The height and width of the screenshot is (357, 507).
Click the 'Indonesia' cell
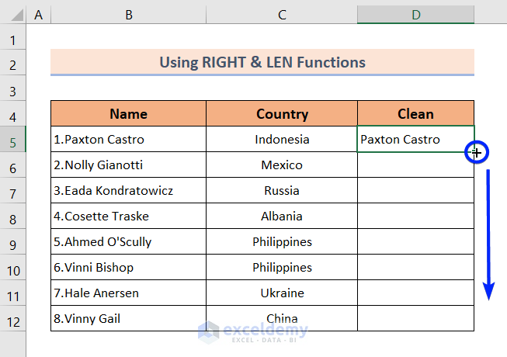(282, 140)
